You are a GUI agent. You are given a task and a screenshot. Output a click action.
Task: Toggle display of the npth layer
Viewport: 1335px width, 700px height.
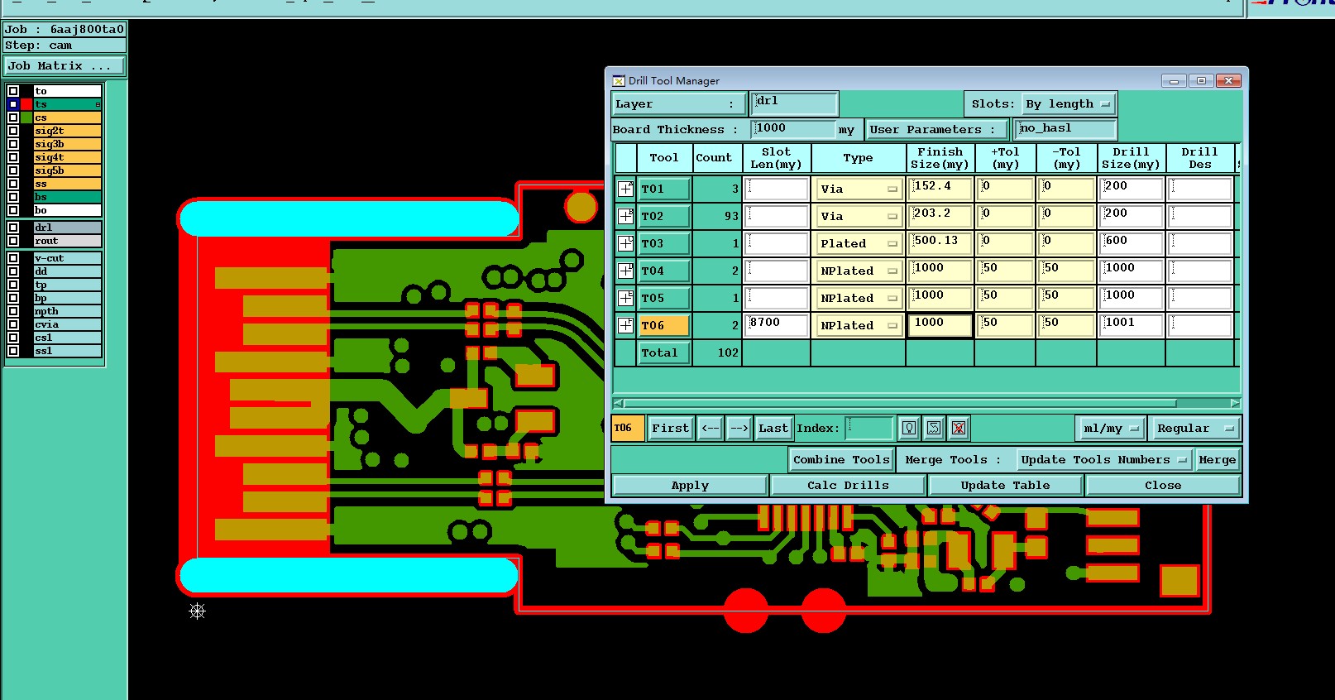tap(13, 311)
